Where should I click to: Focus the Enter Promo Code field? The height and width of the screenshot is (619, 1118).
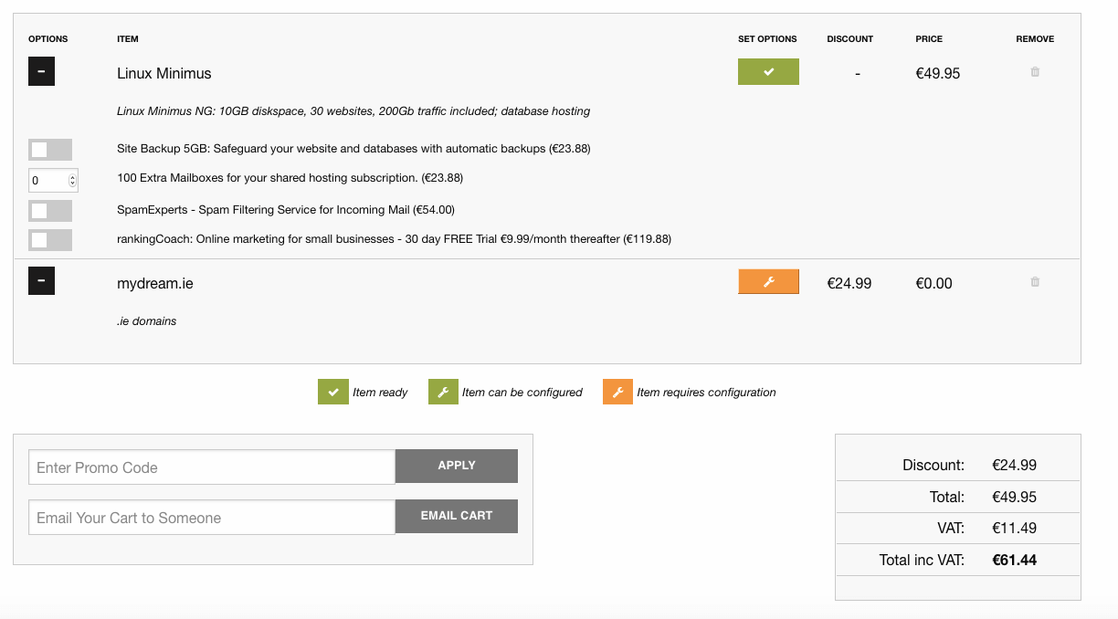212,467
